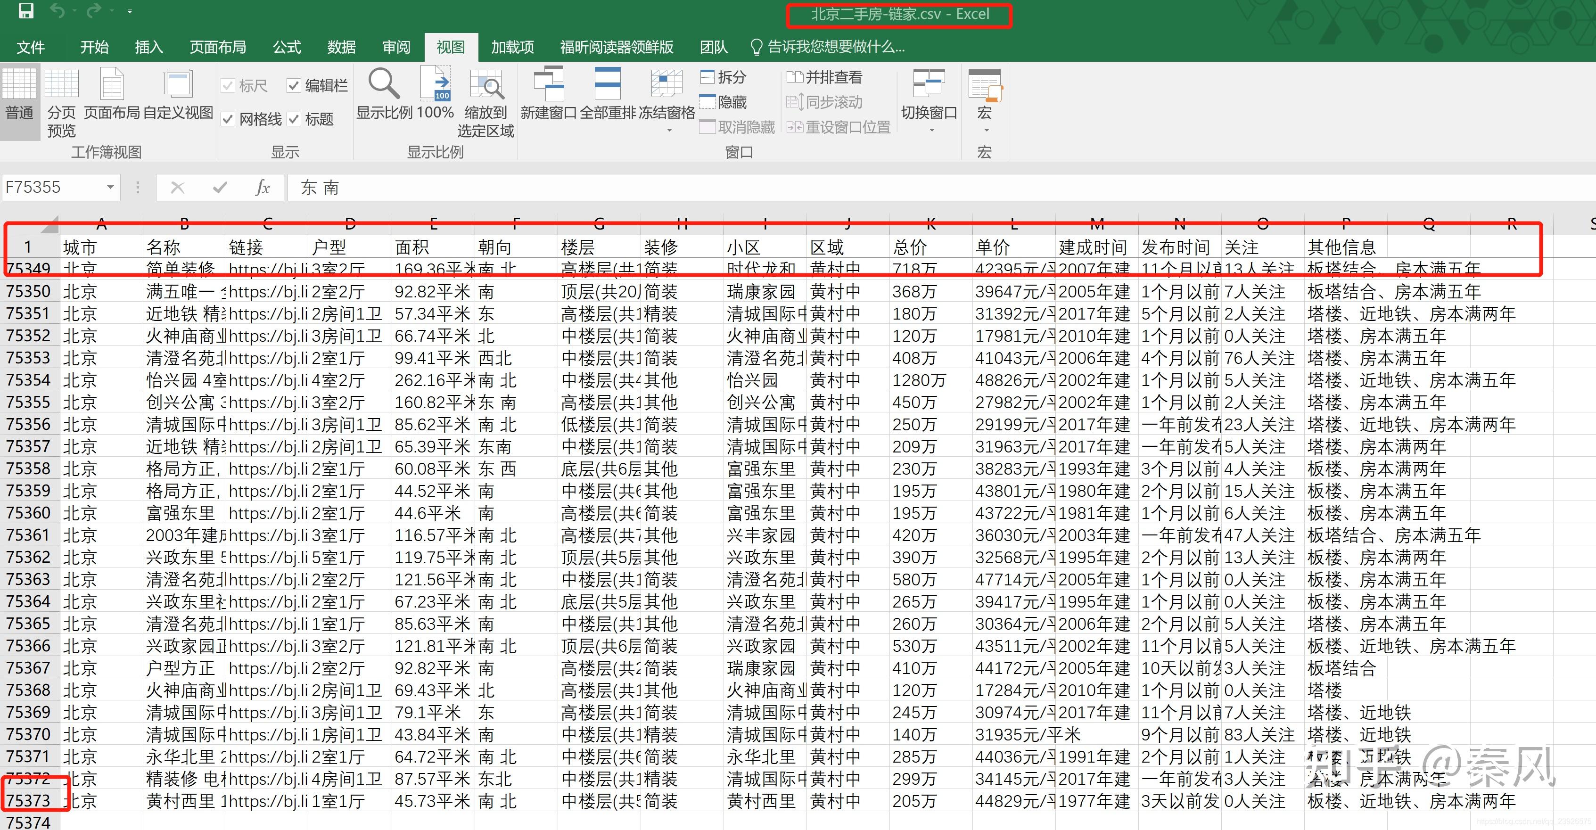Click header cell 总价

(x=931, y=247)
